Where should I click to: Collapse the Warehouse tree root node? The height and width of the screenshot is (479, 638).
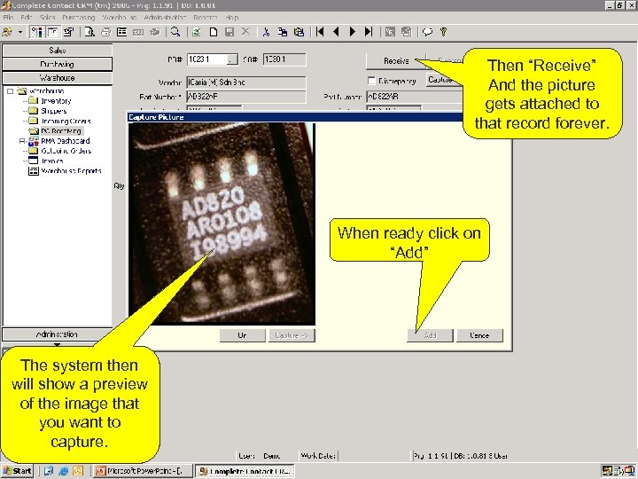(11, 91)
